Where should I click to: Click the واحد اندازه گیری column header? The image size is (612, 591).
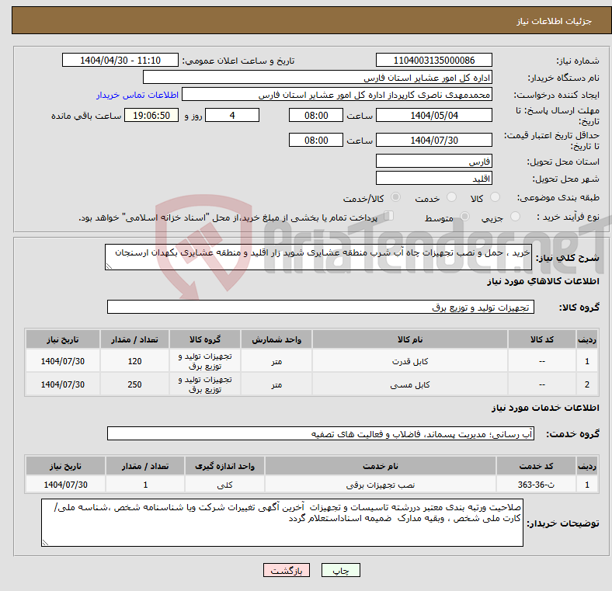pos(224,466)
